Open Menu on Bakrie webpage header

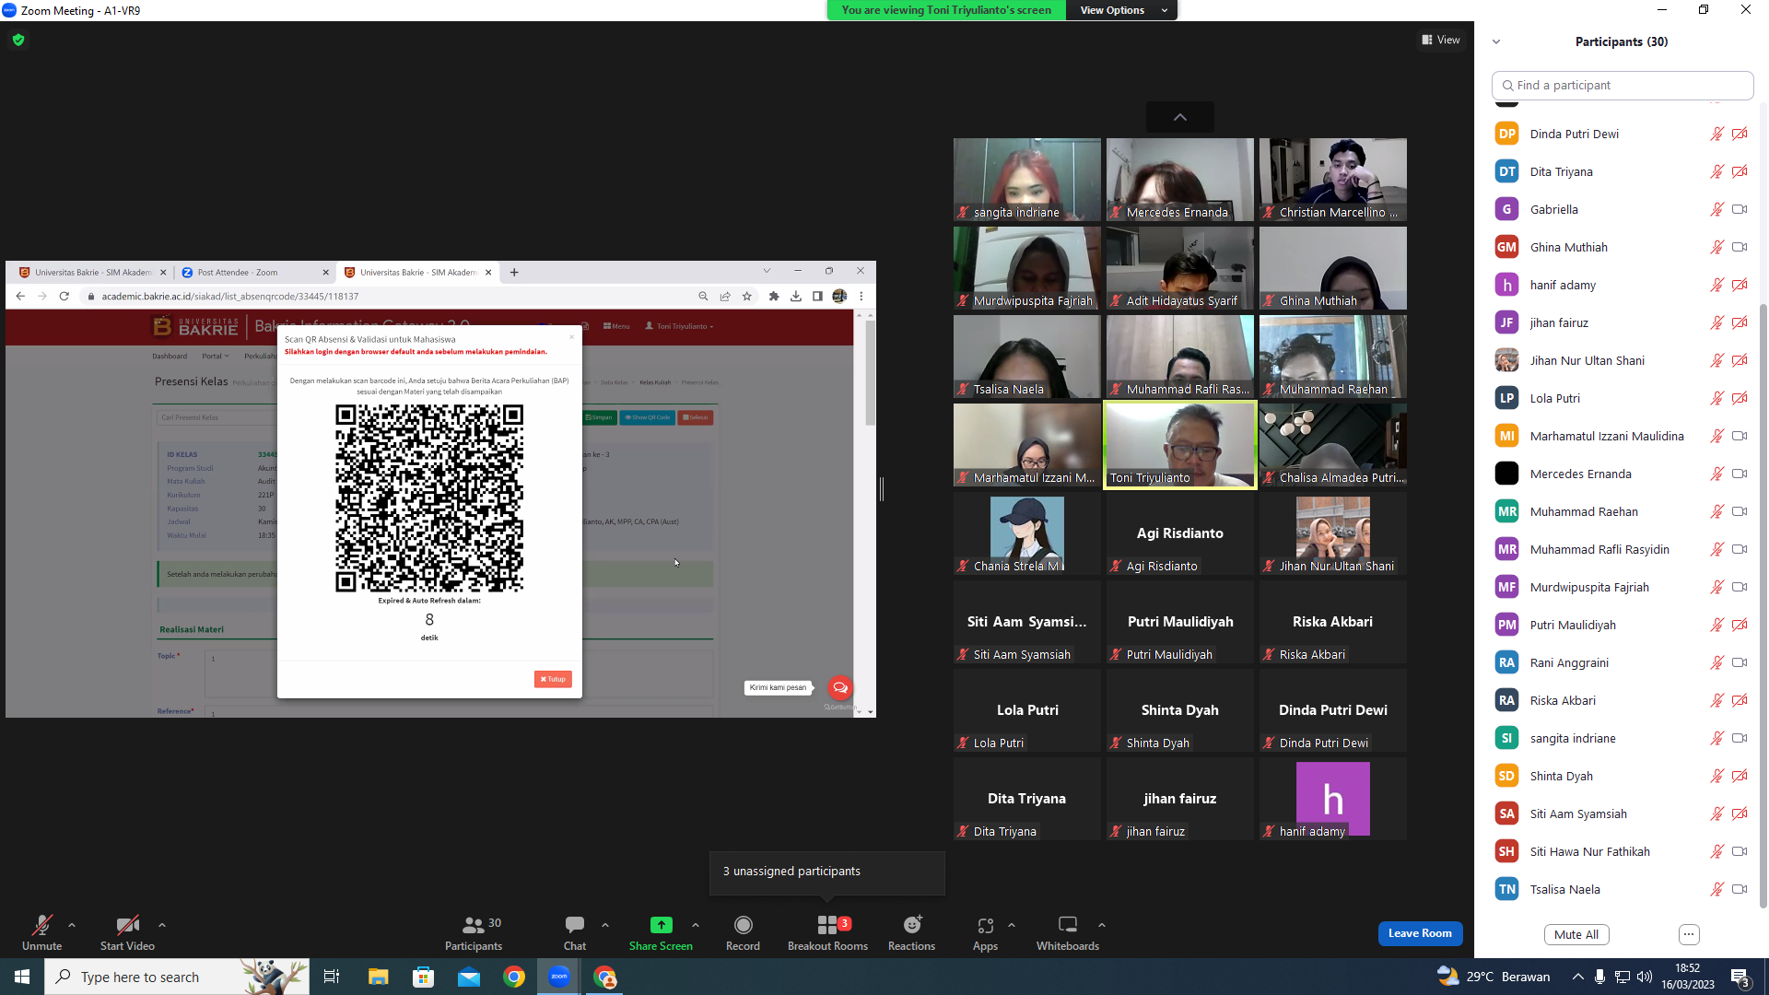click(616, 326)
